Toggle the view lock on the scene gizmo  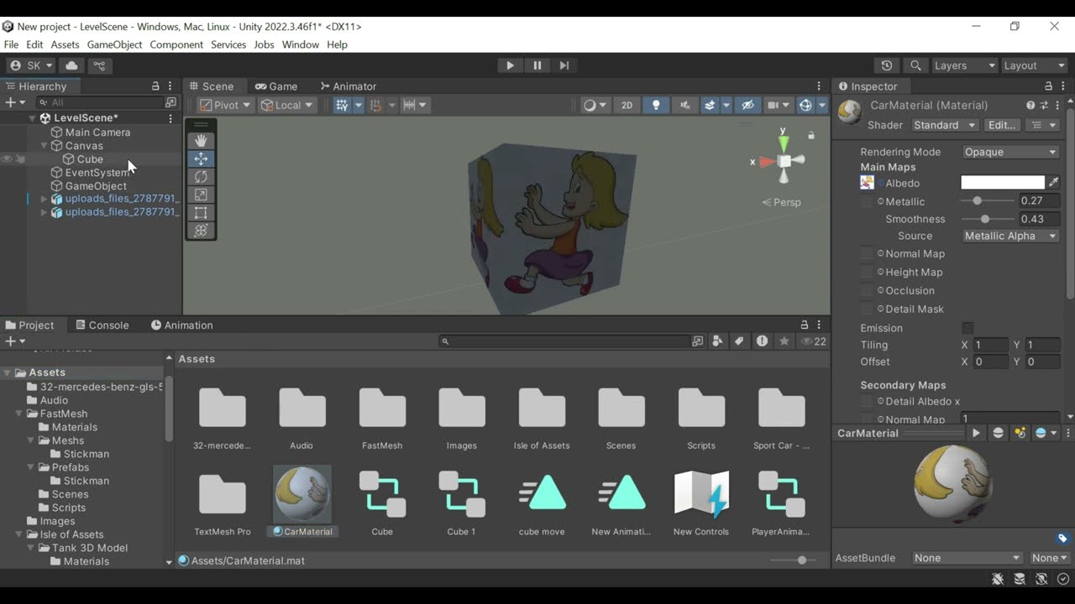coord(810,135)
